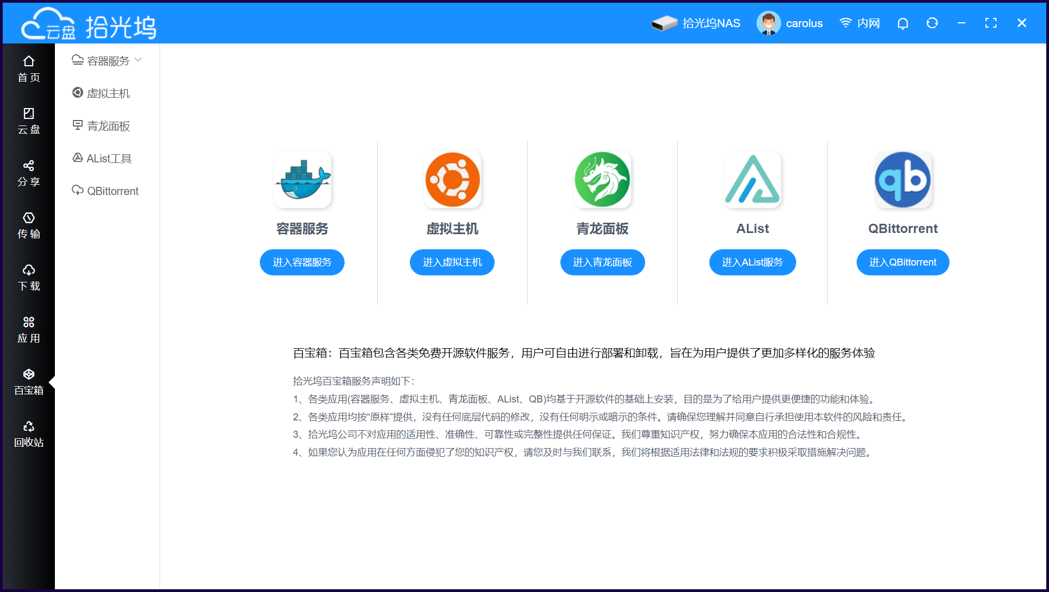The width and height of the screenshot is (1049, 592).
Task: Click the 进入容器服务 button
Action: [x=302, y=262]
